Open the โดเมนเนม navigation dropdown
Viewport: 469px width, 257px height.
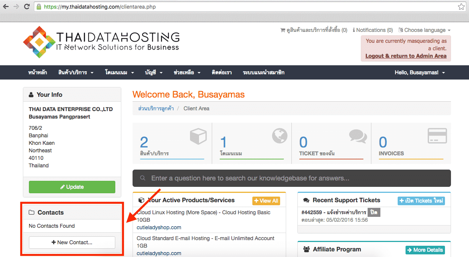point(119,72)
